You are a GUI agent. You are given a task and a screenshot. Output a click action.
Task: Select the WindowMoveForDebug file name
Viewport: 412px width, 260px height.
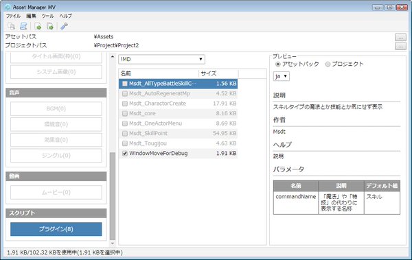coord(159,154)
